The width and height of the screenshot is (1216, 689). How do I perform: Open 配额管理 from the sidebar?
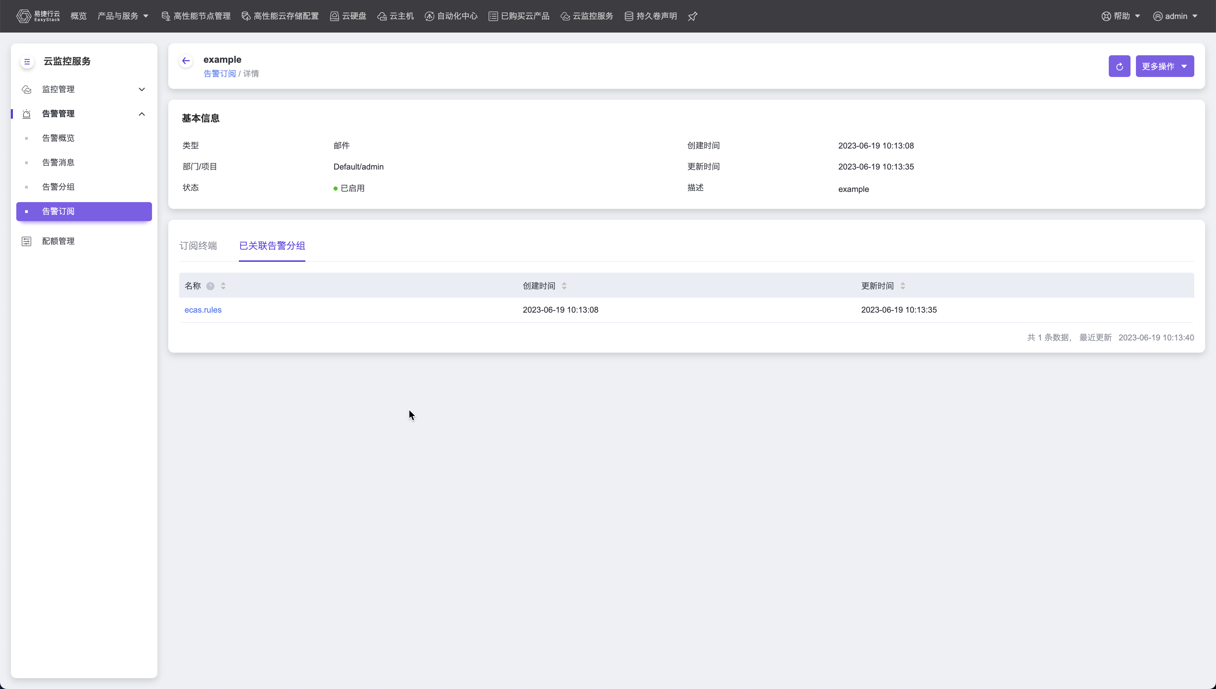[x=58, y=241]
